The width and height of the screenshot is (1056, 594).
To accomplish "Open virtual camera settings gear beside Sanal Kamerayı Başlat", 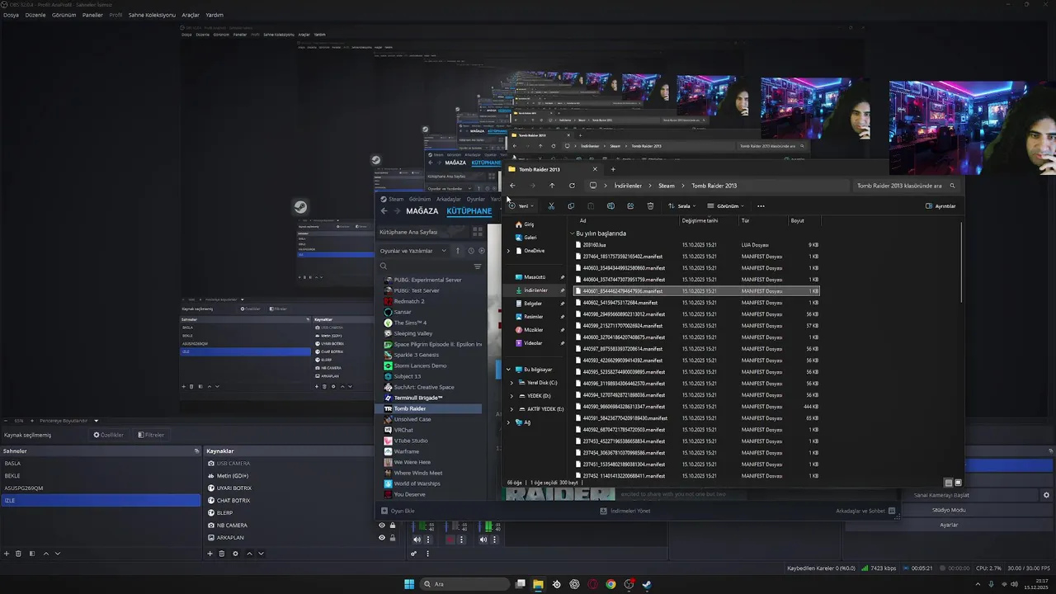I will pyautogui.click(x=1046, y=495).
